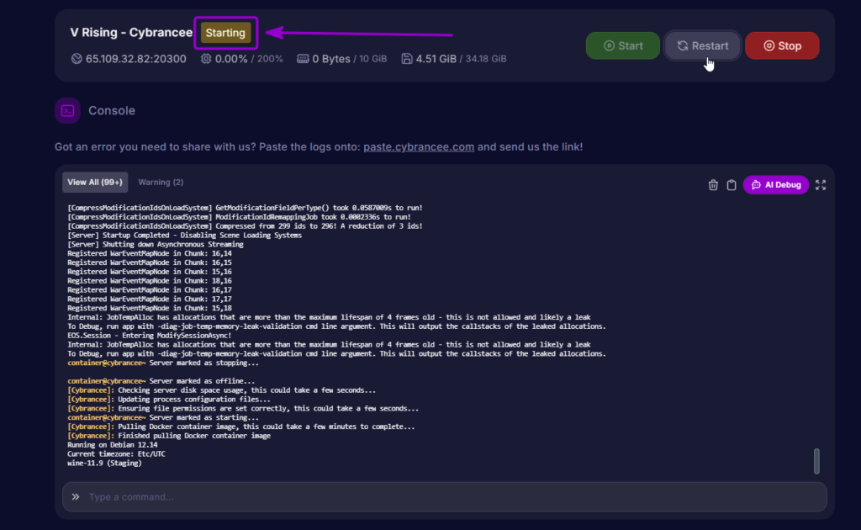Click the V Rising - Cybrancee title
Image resolution: width=861 pixels, height=530 pixels.
point(131,33)
